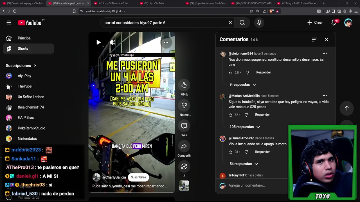Click the Crear button
Image resolution: width=360 pixels, height=202 pixels.
[x=315, y=23]
